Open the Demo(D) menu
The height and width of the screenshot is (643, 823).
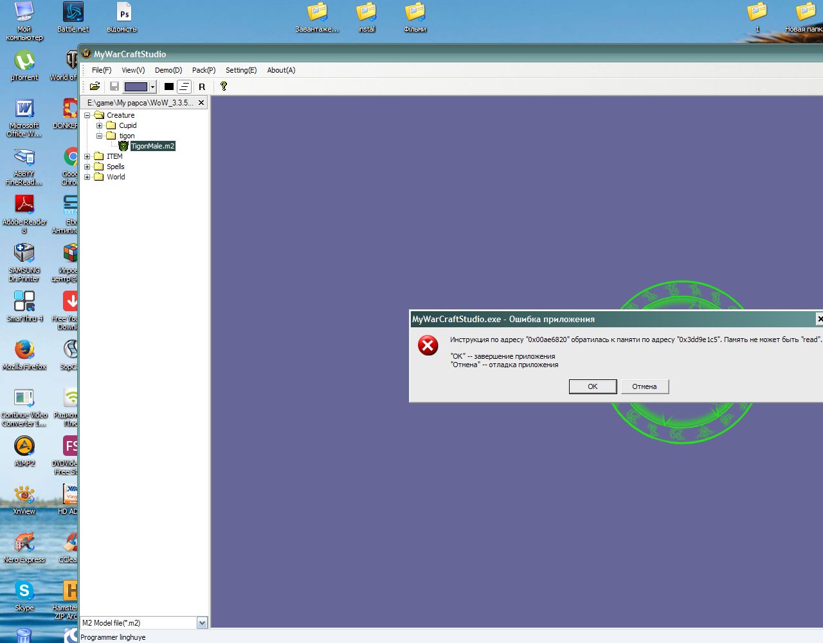click(168, 70)
